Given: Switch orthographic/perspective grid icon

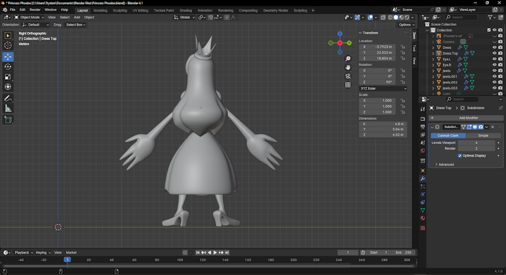Looking at the screenshot, I should click(x=348, y=85).
